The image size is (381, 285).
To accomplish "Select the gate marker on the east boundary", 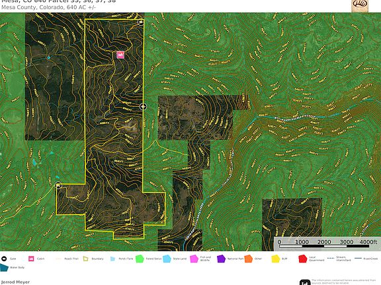I will tap(143, 106).
